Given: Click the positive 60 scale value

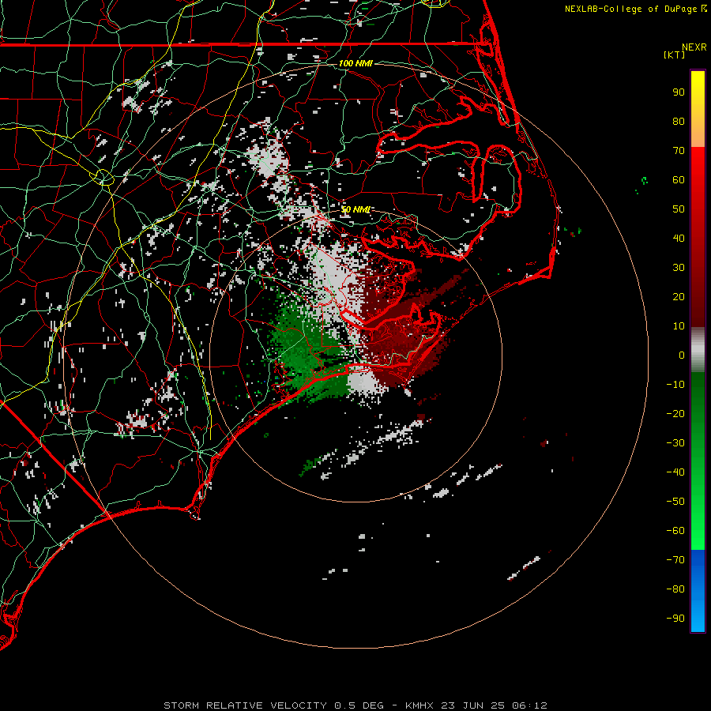Looking at the screenshot, I should point(679,180).
